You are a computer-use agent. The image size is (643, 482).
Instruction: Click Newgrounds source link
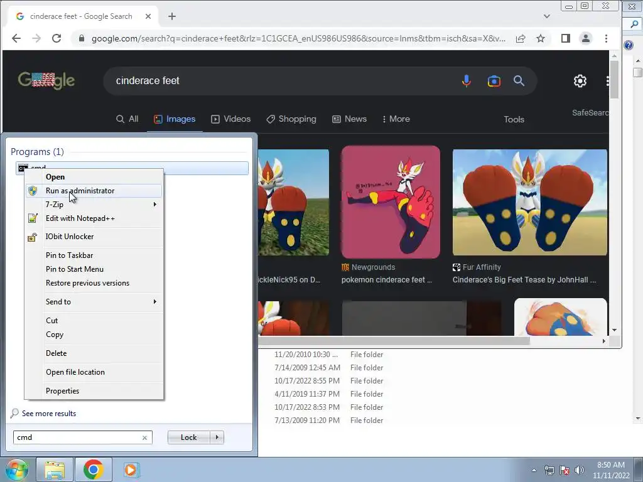click(368, 267)
